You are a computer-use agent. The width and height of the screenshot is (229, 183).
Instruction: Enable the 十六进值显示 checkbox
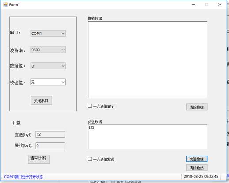[90, 106]
